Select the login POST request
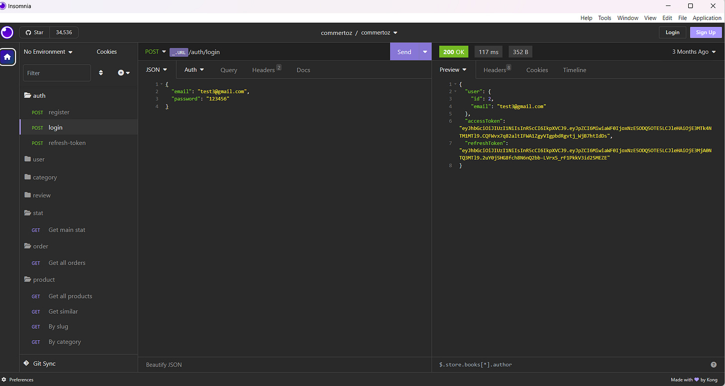The image size is (725, 386). [x=79, y=127]
